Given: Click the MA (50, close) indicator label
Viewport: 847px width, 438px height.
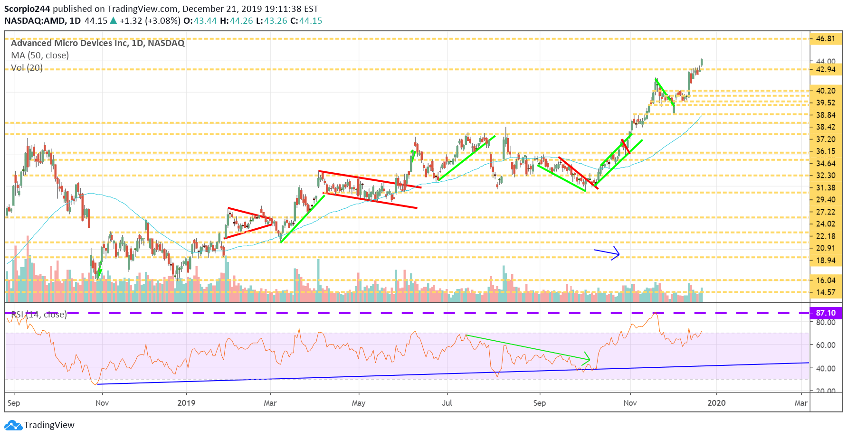Looking at the screenshot, I should point(40,55).
